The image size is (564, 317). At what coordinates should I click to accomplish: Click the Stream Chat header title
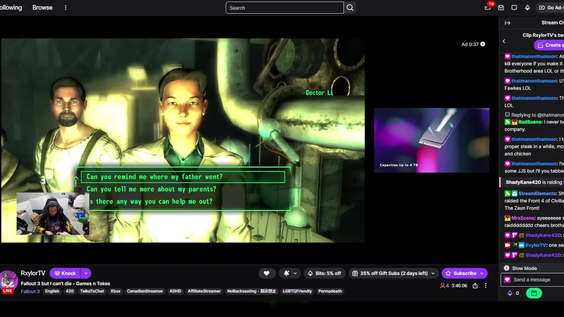click(x=553, y=22)
